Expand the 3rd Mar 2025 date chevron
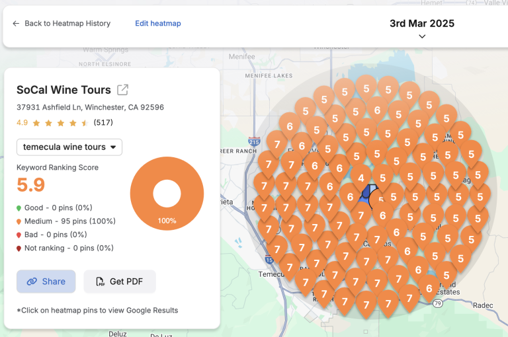The height and width of the screenshot is (337, 508). pos(422,37)
